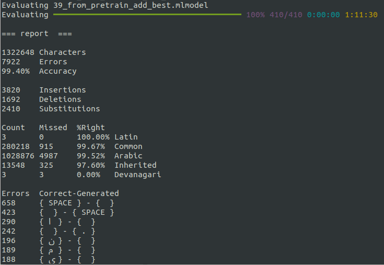Click the 'Correct-Generated' column header
The height and width of the screenshot is (265, 384).
click(79, 193)
